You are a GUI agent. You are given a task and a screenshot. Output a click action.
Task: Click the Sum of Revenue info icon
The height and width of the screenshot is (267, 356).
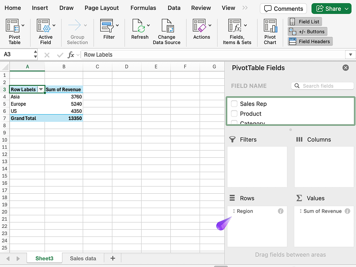(x=347, y=211)
